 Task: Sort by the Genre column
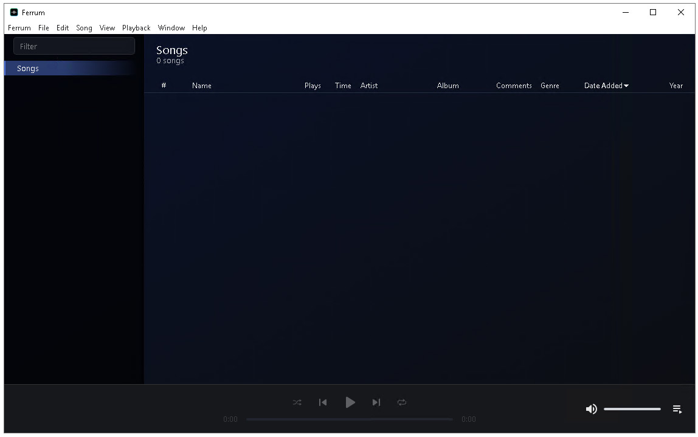[x=550, y=86]
